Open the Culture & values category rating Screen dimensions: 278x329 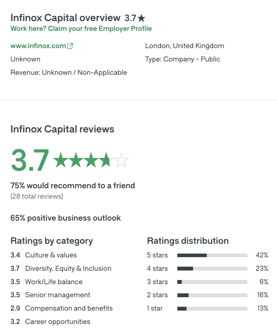(x=51, y=255)
